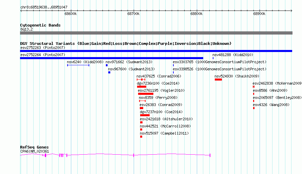Click the 8q13.2 cytogenetic band bar
The width and height of the screenshot is (302, 174).
pyautogui.click(x=156, y=33)
